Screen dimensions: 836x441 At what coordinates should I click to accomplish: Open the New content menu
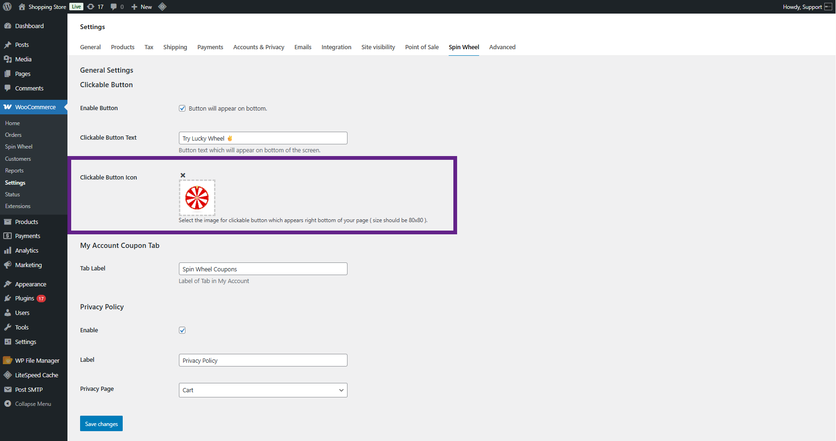tap(142, 7)
